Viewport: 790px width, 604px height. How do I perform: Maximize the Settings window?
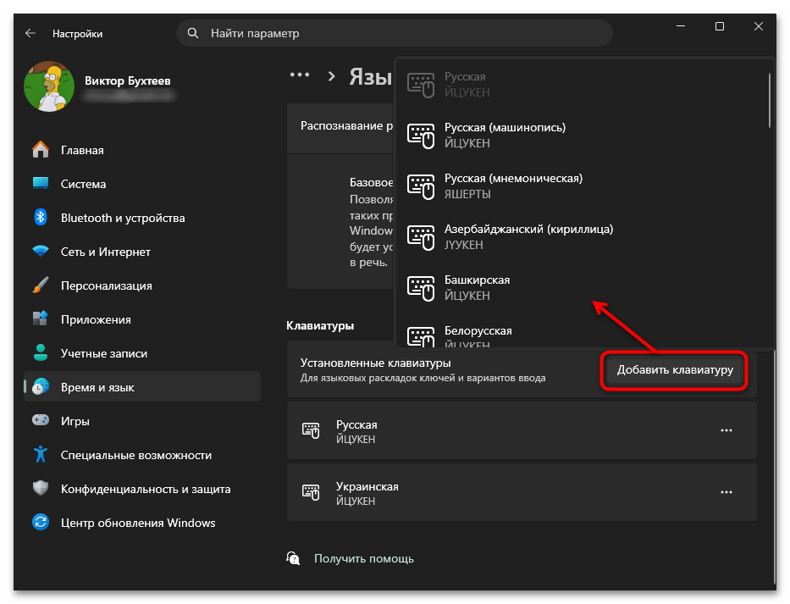(720, 26)
